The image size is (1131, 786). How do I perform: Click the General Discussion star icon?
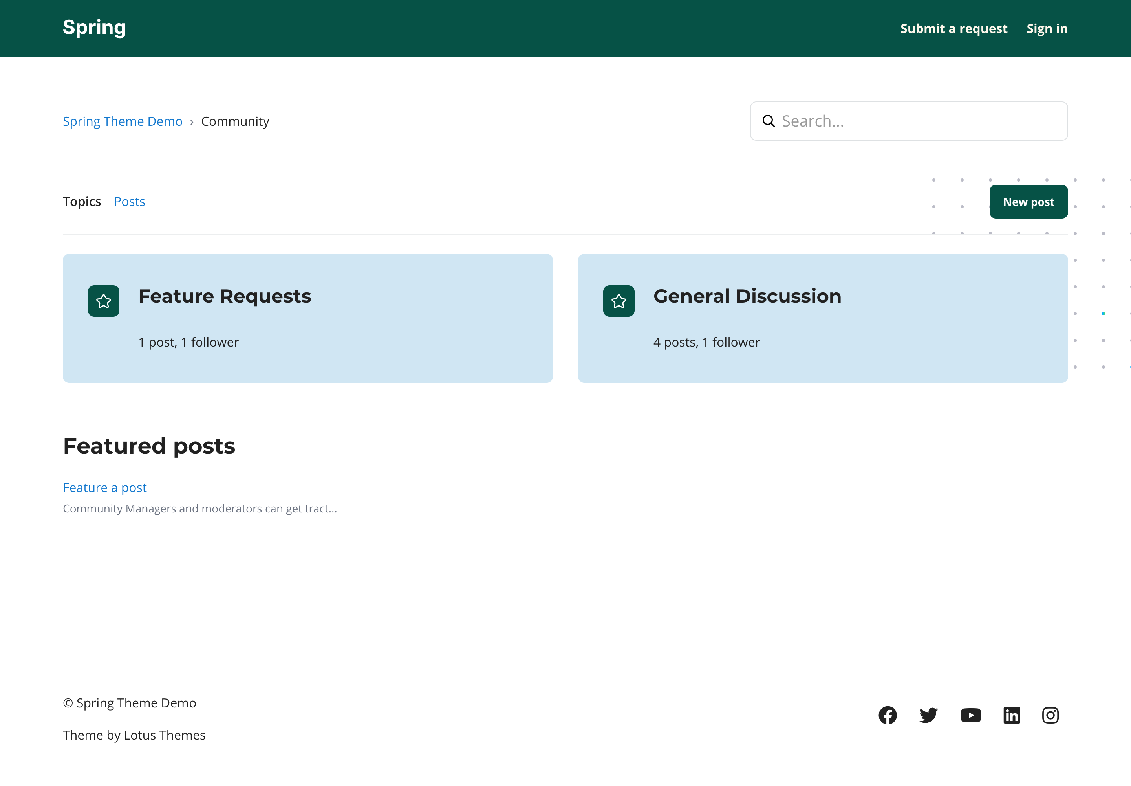(x=619, y=301)
